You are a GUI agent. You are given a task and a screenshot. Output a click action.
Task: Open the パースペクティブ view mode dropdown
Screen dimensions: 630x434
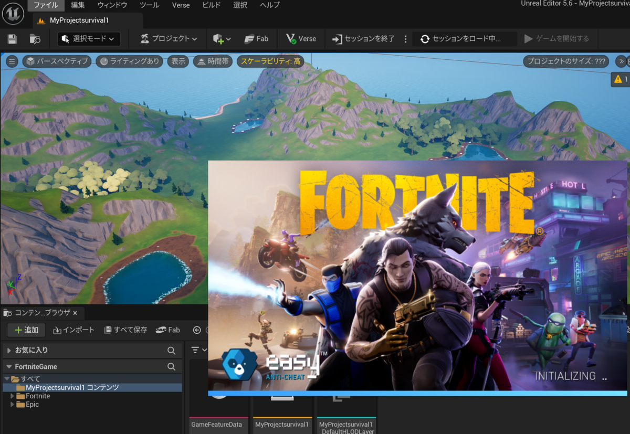click(57, 61)
